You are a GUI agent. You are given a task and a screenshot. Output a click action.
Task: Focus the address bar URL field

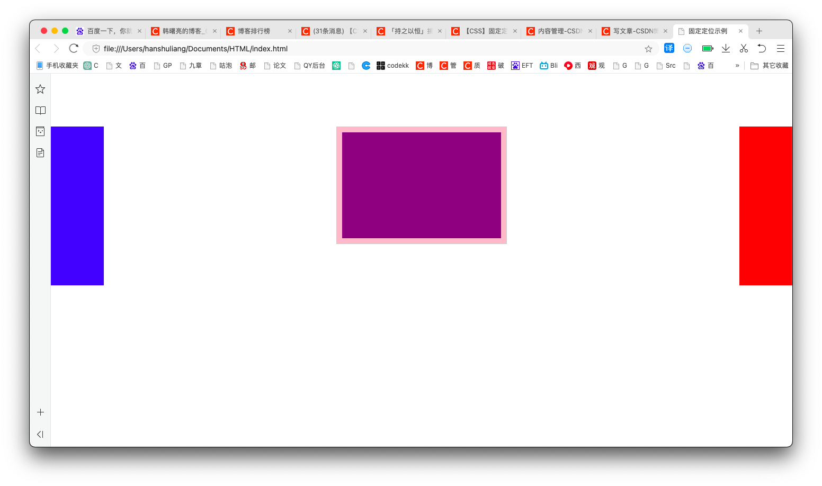click(x=371, y=49)
